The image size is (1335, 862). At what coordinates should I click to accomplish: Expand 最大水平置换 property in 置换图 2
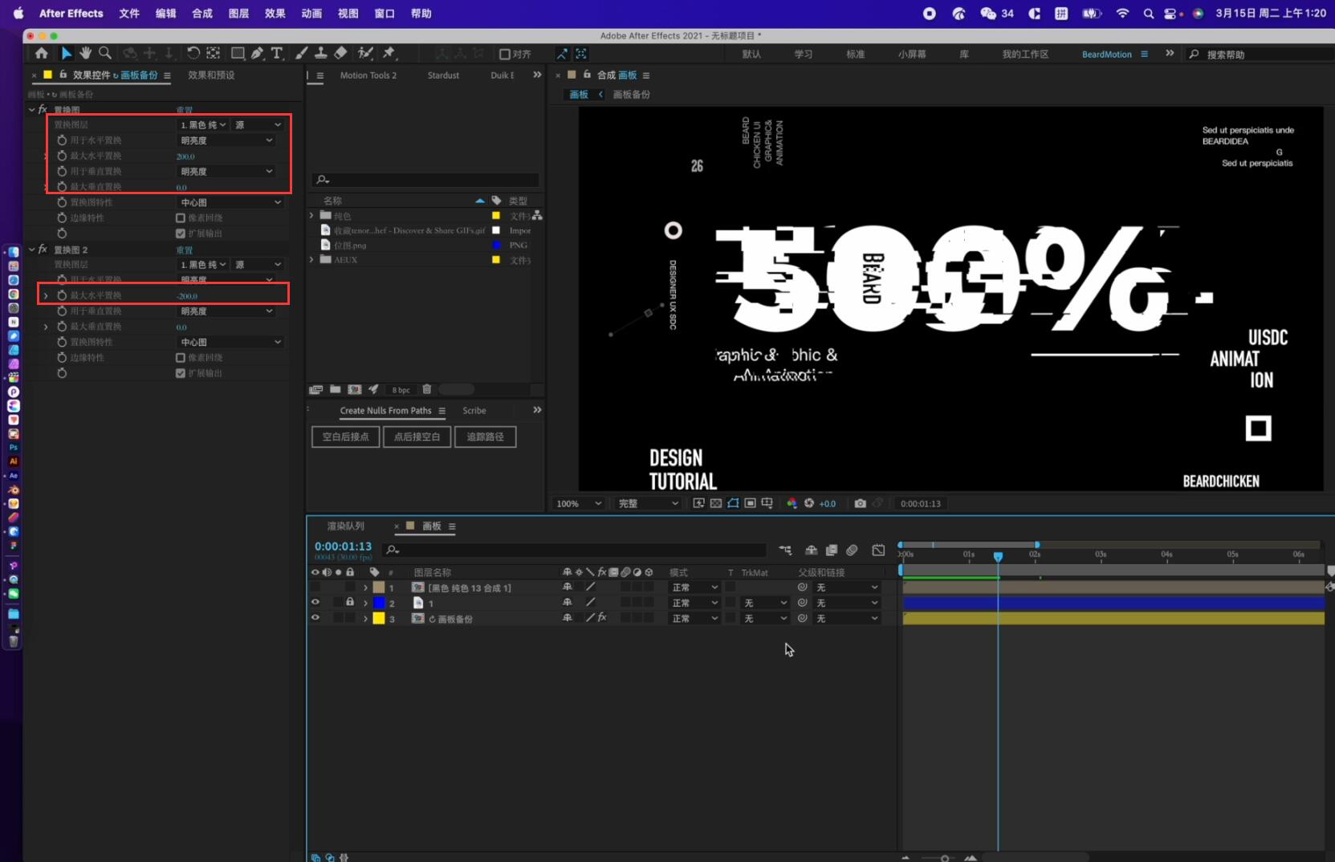pyautogui.click(x=46, y=295)
